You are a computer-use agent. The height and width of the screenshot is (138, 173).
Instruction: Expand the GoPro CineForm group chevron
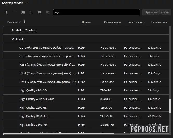pyautogui.click(x=13, y=30)
